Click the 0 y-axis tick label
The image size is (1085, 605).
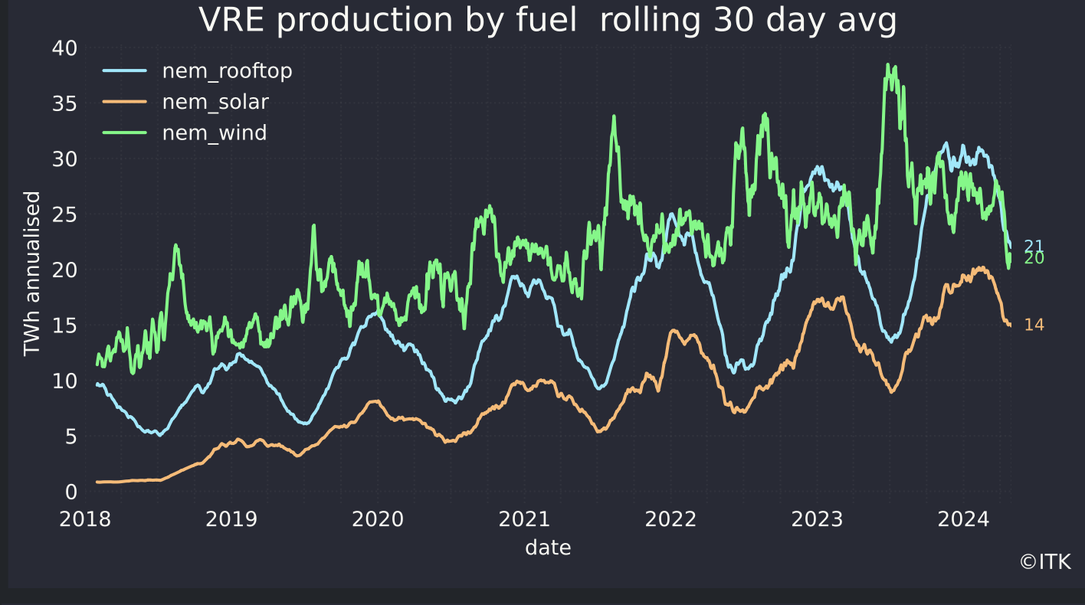[x=71, y=492]
